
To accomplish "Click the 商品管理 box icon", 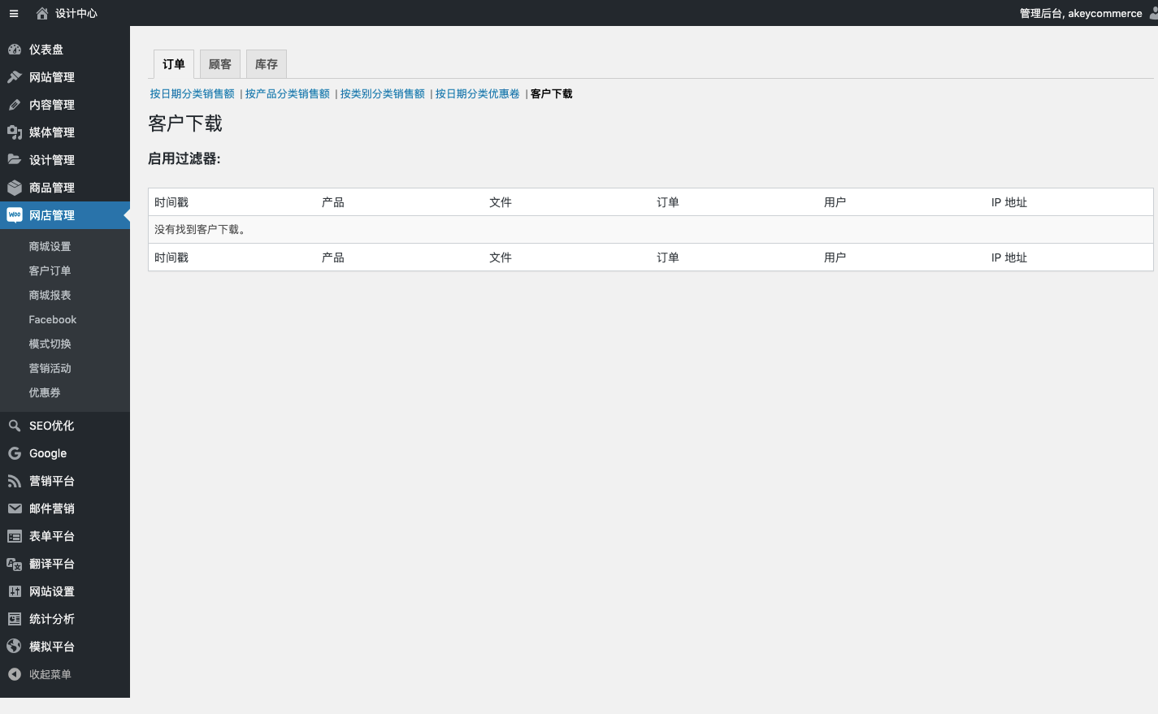I will tap(15, 188).
